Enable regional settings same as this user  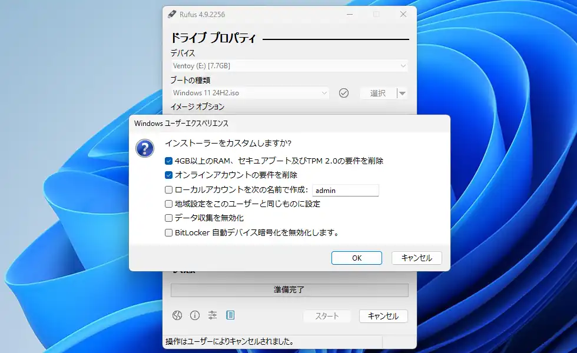168,204
